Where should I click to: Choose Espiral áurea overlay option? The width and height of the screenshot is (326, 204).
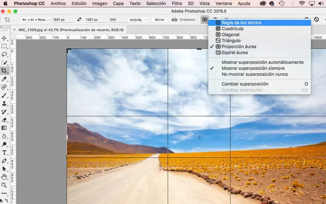[x=259, y=52]
